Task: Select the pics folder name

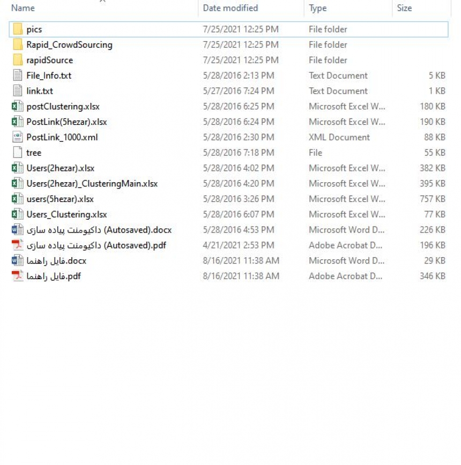Action: pos(34,29)
